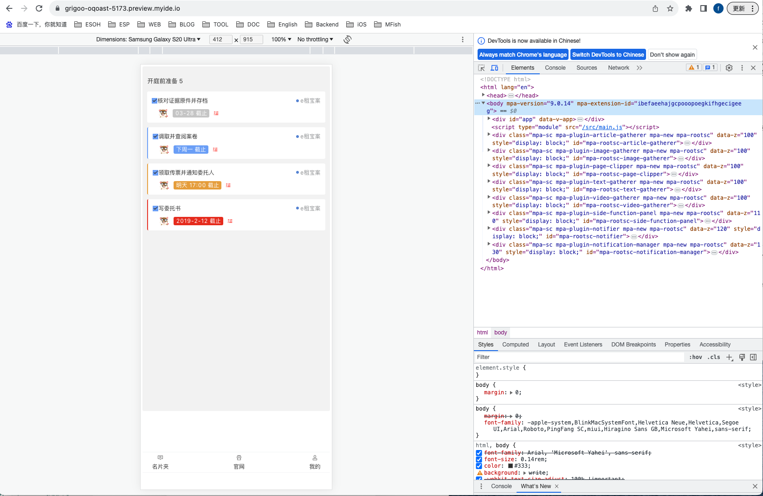Click subtask list icon of 调取并查阅案卷

click(x=215, y=150)
